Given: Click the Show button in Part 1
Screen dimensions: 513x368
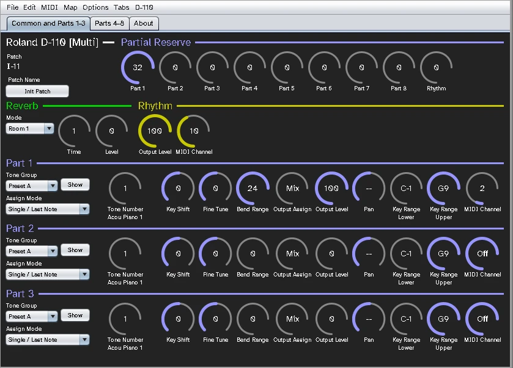Looking at the screenshot, I should 75,185.
